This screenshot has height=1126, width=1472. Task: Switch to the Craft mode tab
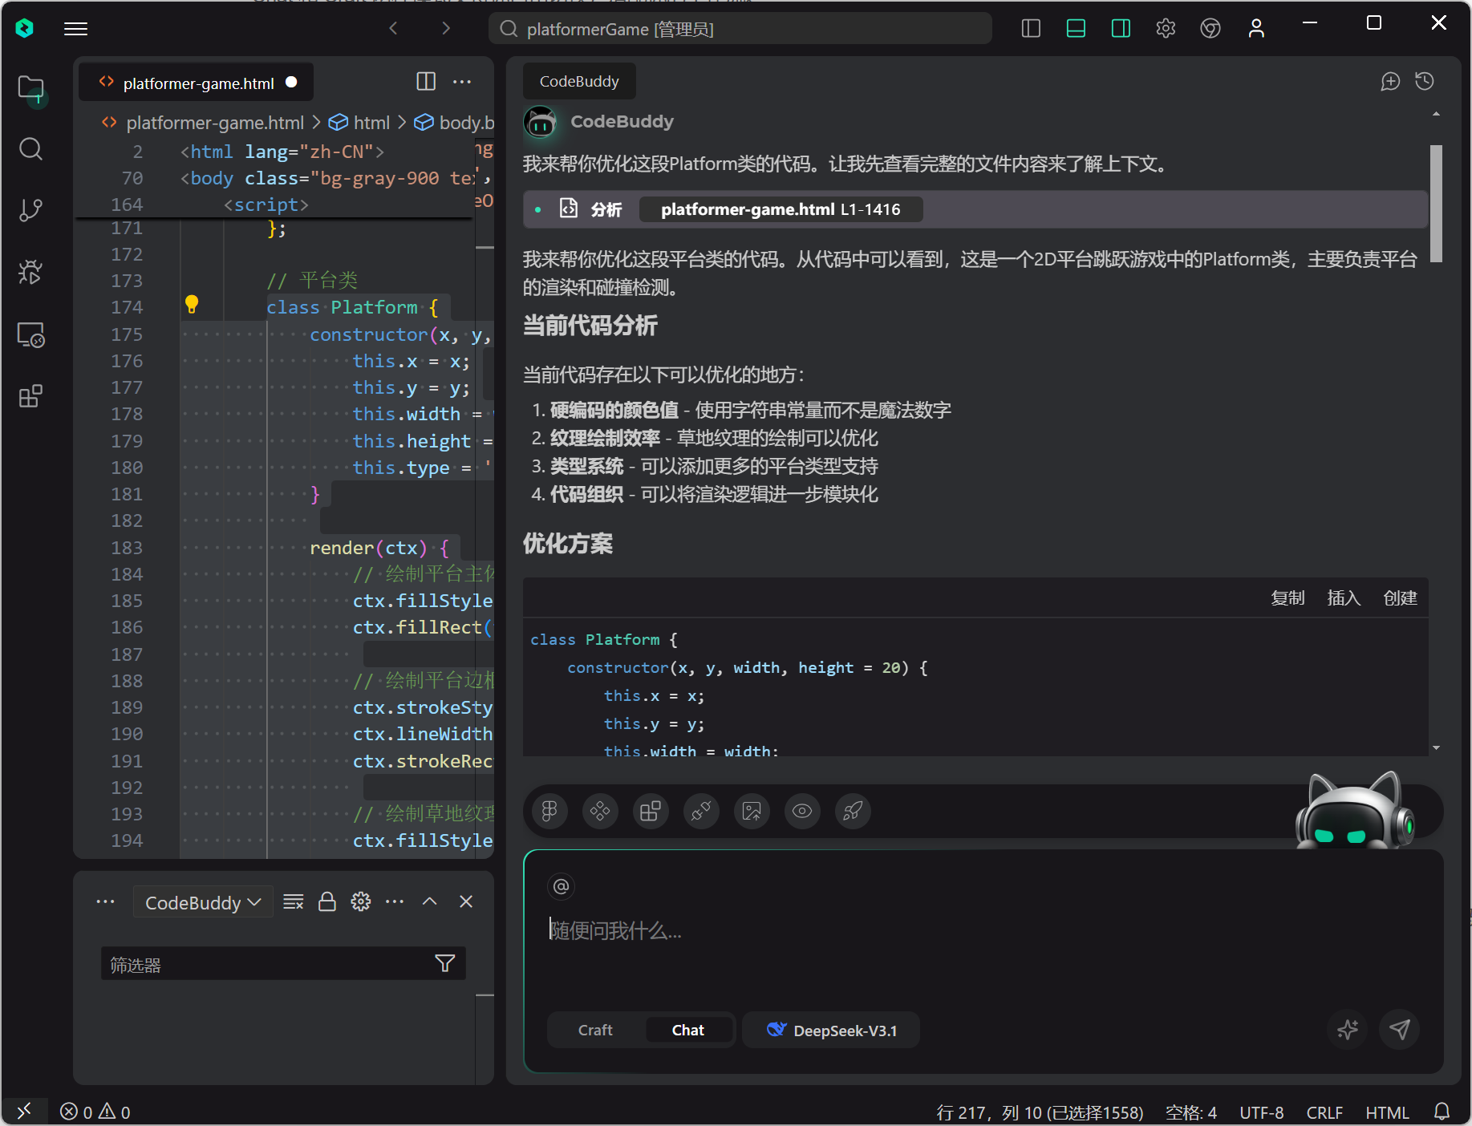coord(595,1031)
